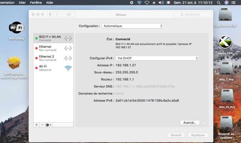Click the Appliquer button
The image size is (241, 143).
click(198, 135)
